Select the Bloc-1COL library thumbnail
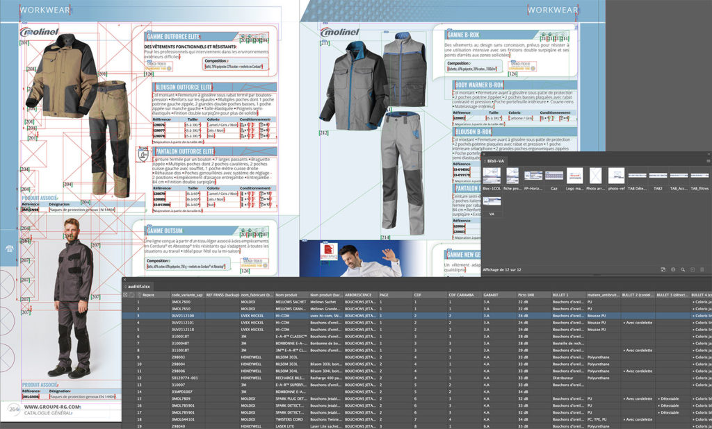Screen dimensions: 712x429 point(492,176)
